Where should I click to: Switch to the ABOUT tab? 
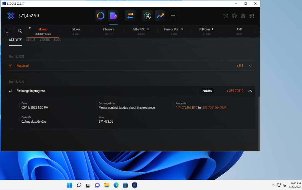31,40
